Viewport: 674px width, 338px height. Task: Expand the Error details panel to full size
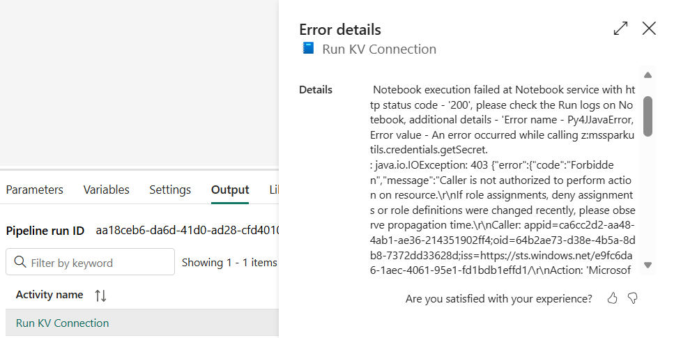[620, 29]
